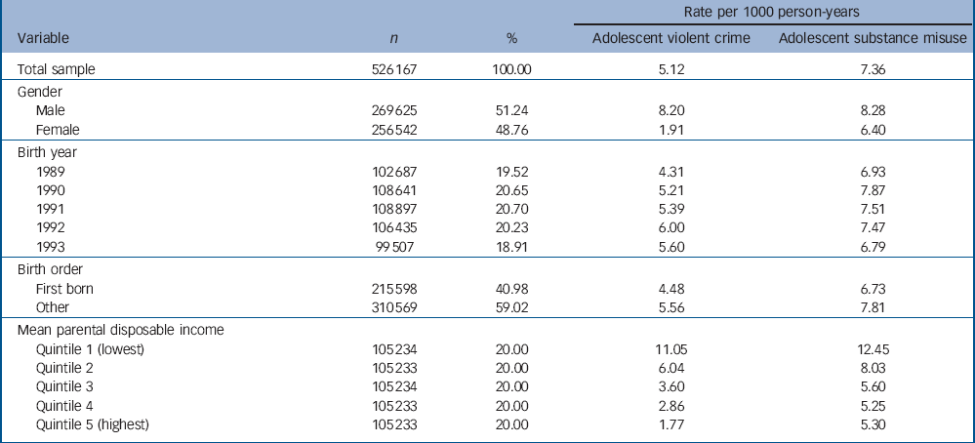Image resolution: width=975 pixels, height=443 pixels.
Task: Select the 'Adolescent substance misuse' column header
Action: (x=872, y=39)
